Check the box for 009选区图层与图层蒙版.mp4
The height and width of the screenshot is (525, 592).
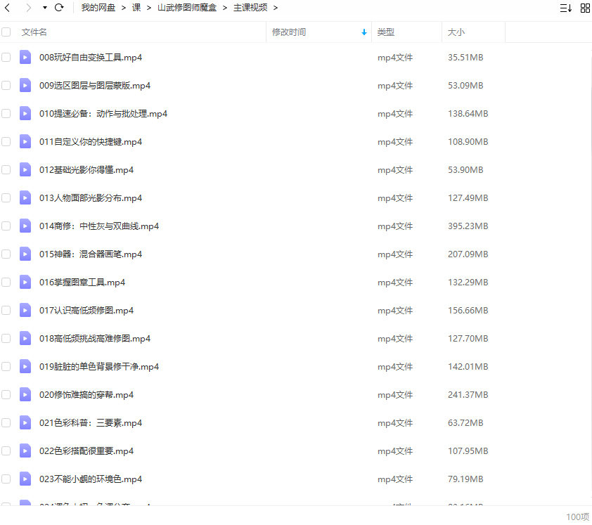(x=6, y=85)
